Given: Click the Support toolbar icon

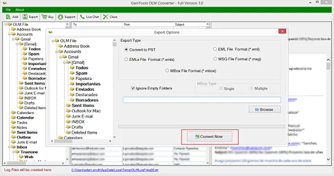Looking at the screenshot, I should pos(61,17).
